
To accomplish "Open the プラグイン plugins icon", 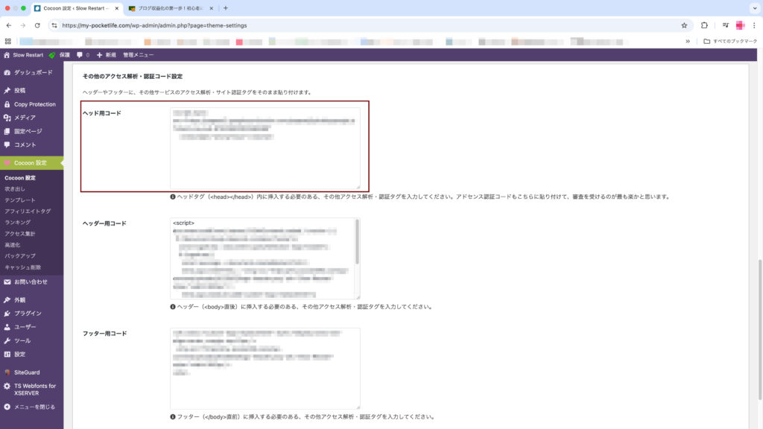I will coord(7,313).
